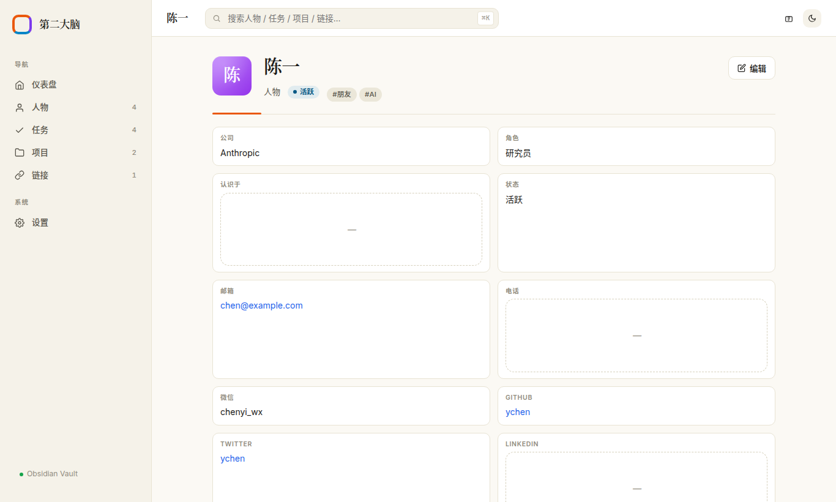Click the 公司 field label

click(227, 138)
